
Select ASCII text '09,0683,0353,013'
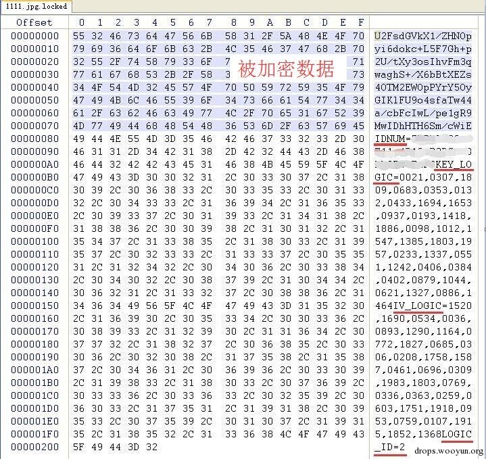(x=423, y=190)
